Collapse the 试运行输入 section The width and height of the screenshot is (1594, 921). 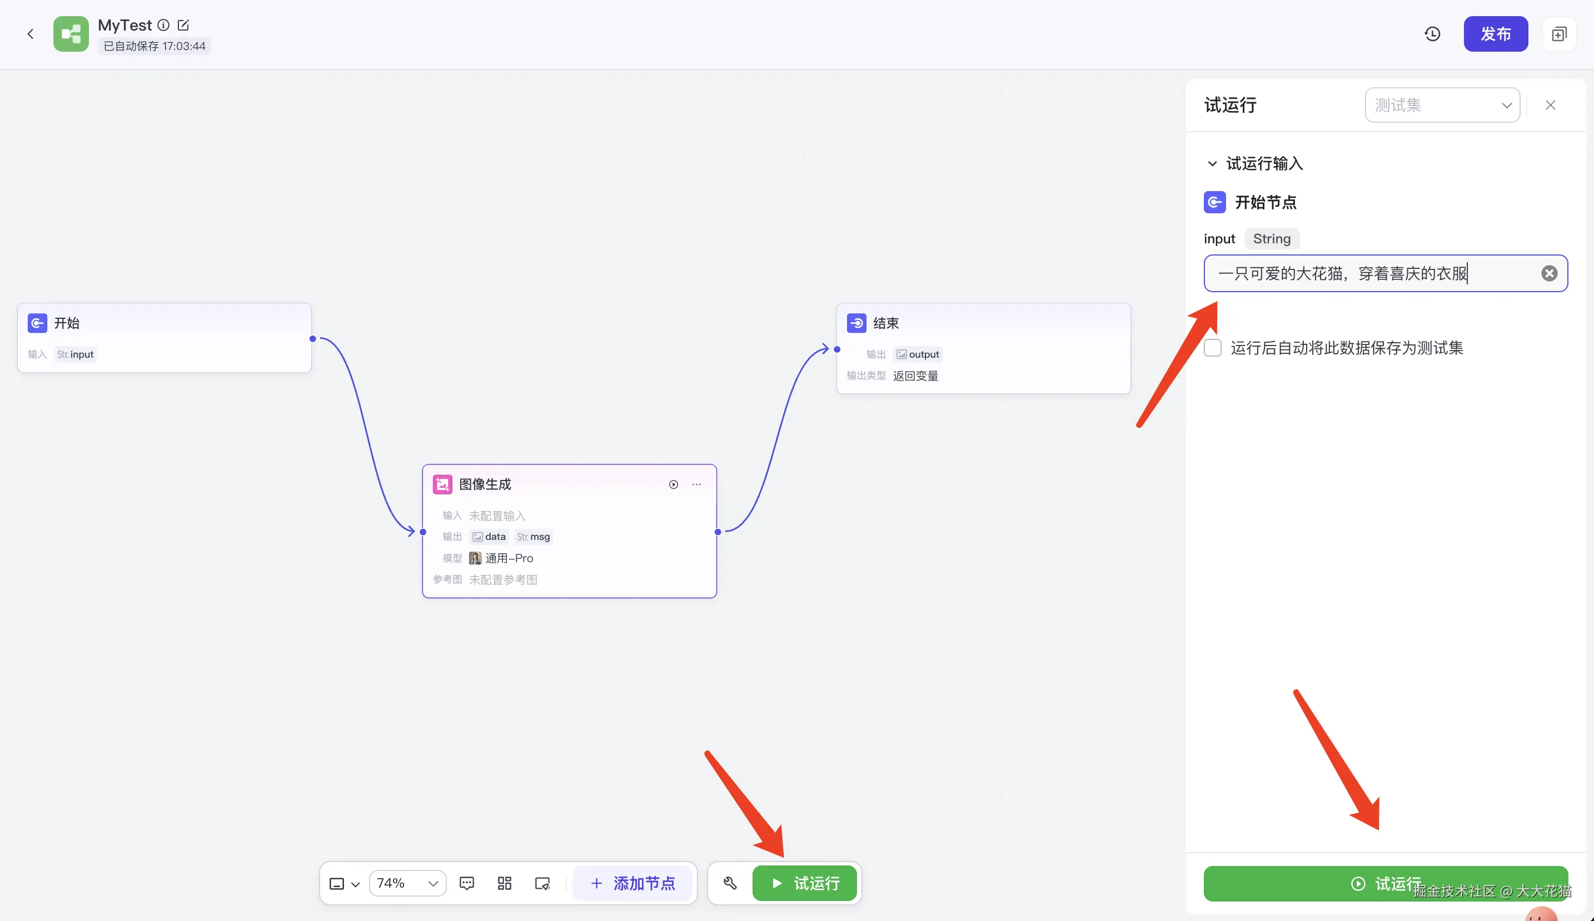point(1212,164)
